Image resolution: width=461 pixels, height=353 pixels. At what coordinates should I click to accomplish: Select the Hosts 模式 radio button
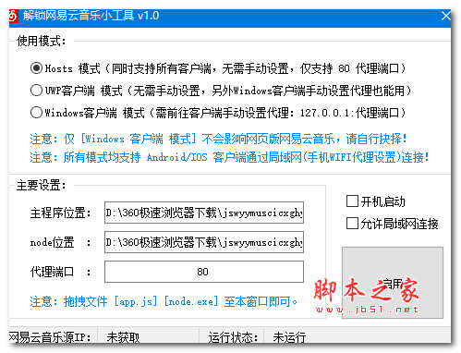(36, 68)
